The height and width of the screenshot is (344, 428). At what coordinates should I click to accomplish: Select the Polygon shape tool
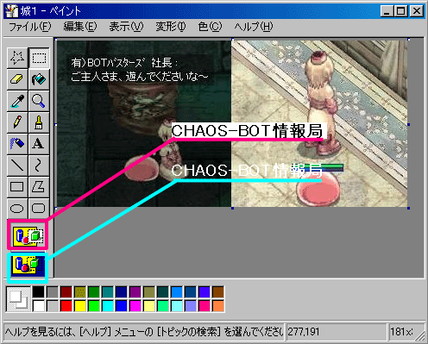point(39,187)
